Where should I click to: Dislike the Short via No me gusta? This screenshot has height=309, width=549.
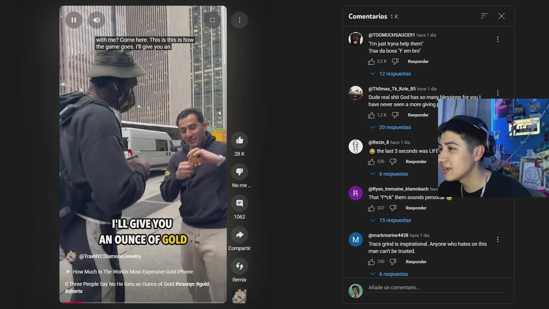(239, 172)
